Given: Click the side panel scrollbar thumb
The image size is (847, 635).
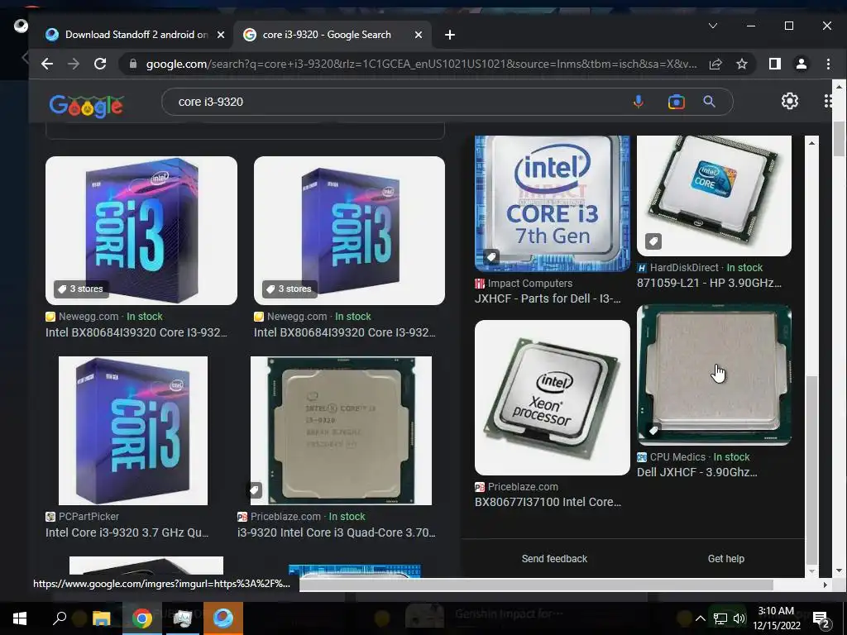Looking at the screenshot, I should click(x=811, y=470).
